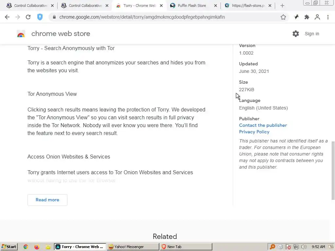The width and height of the screenshot is (335, 251).
Task: Click the Updated date June 30, 2021
Action: [254, 72]
